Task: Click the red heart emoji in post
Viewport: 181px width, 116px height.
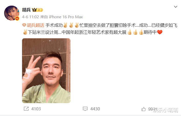Action: [x=160, y=32]
